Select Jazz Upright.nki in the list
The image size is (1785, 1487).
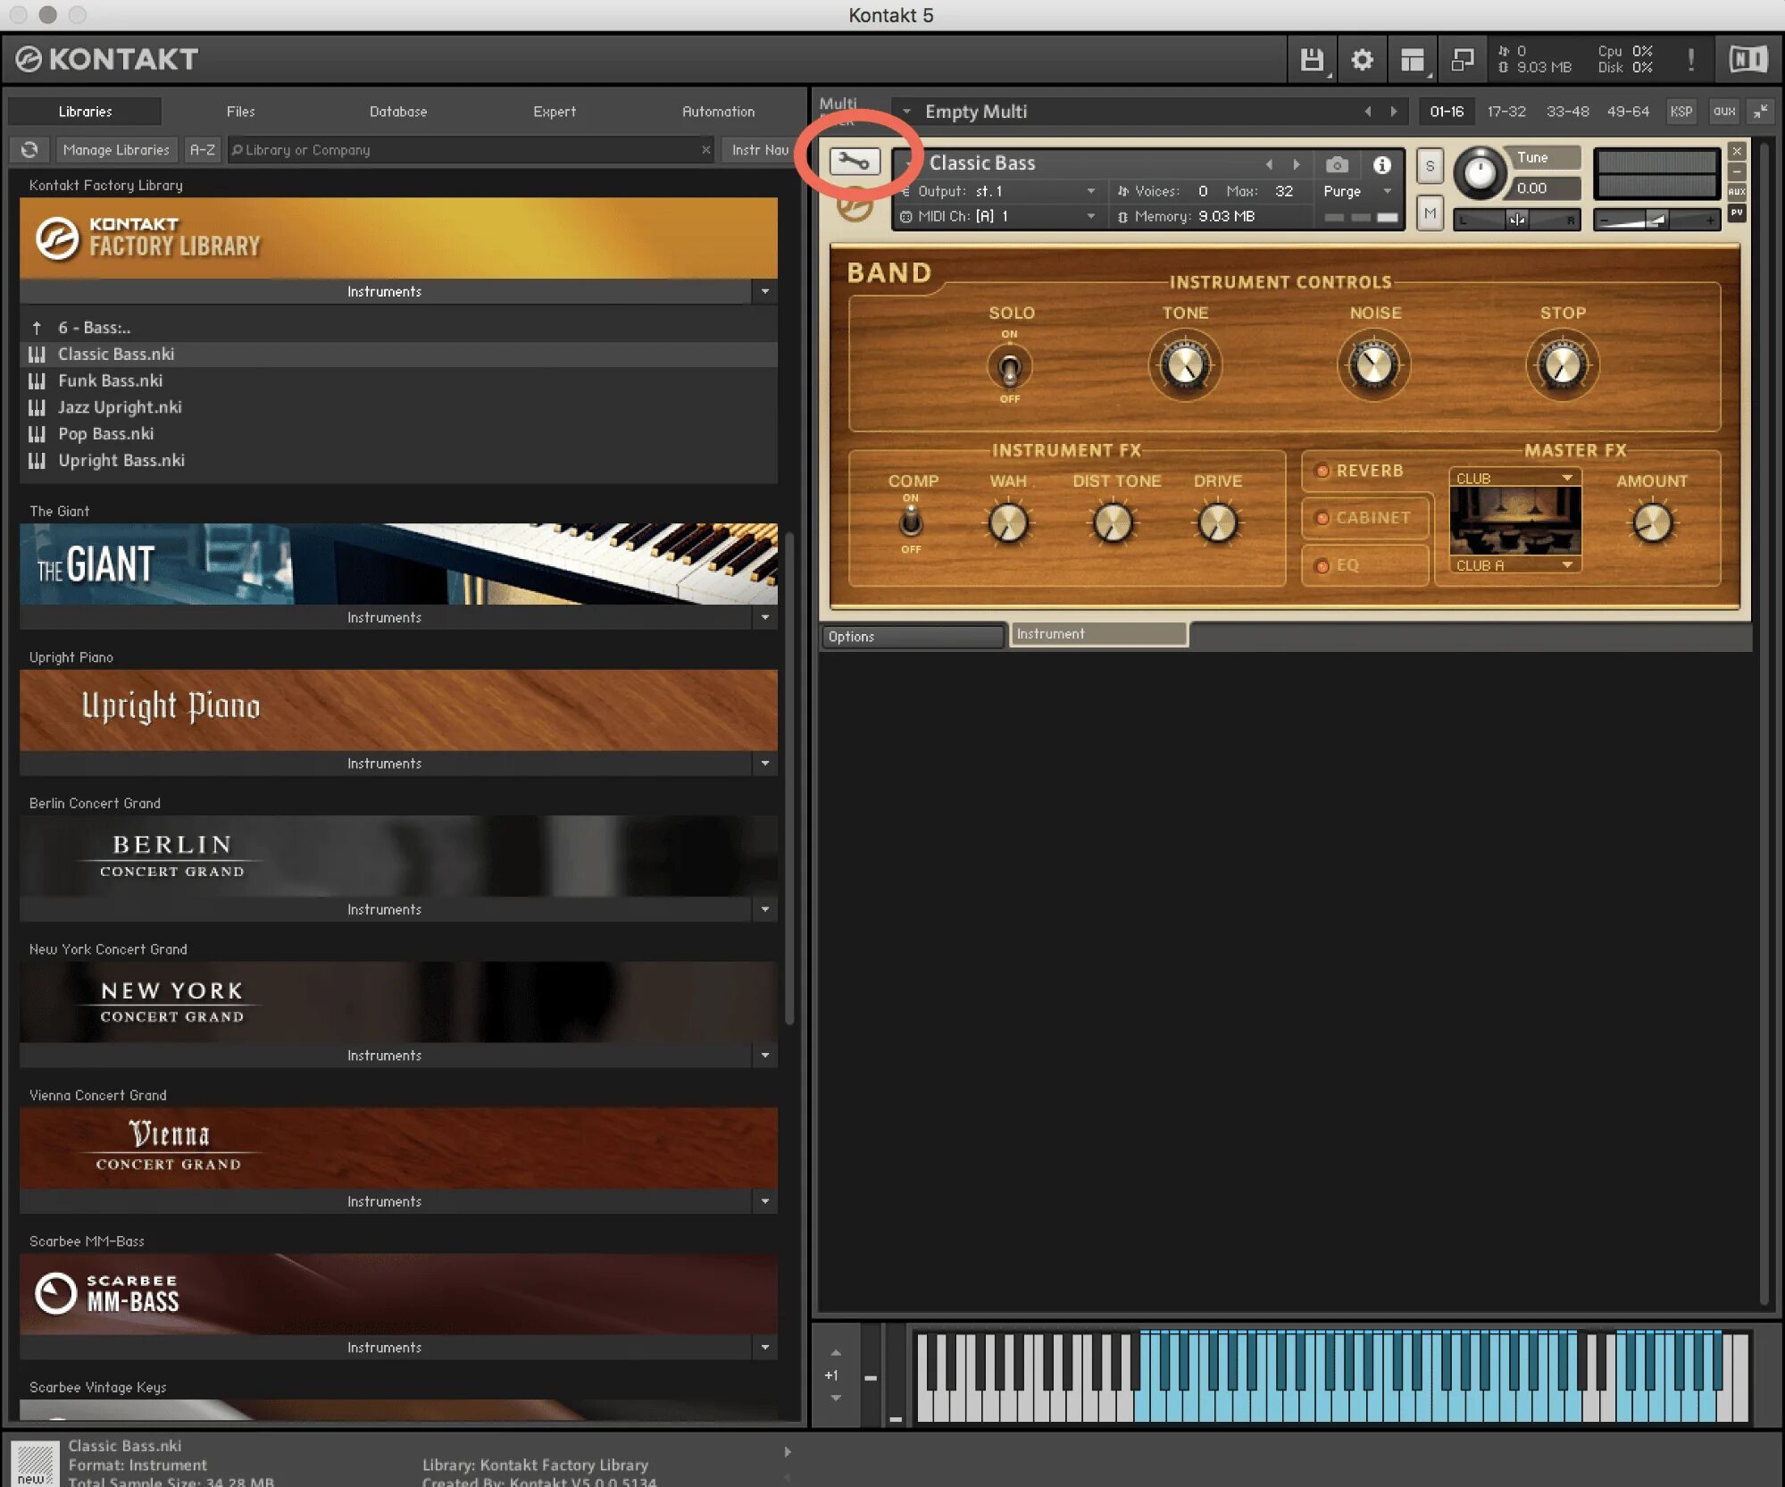[120, 407]
